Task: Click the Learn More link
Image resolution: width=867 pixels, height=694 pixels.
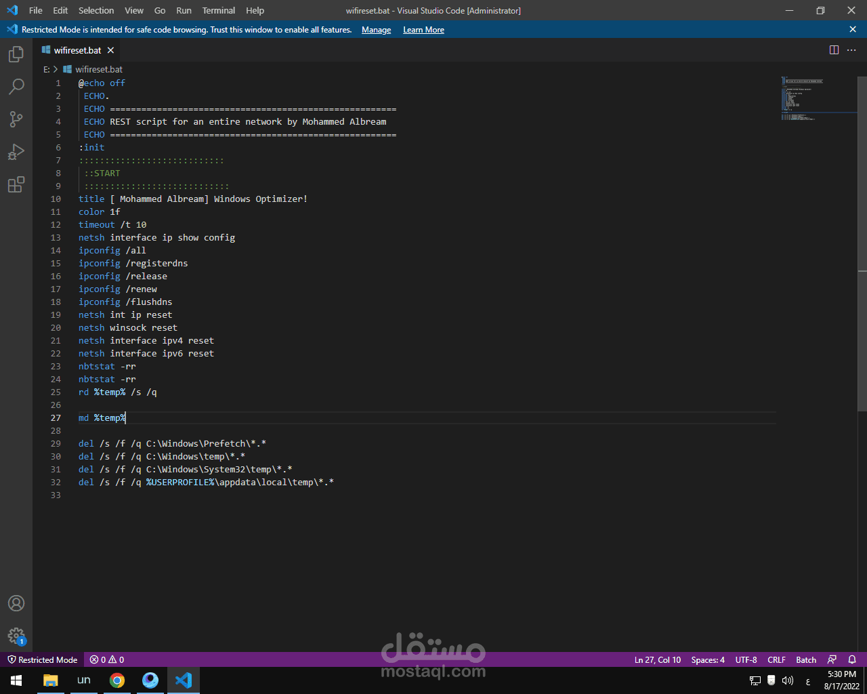Action: [x=424, y=30]
